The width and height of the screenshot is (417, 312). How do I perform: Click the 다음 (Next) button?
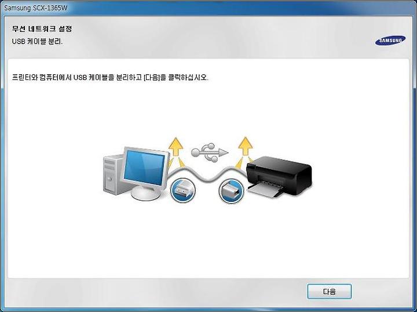[x=329, y=292]
